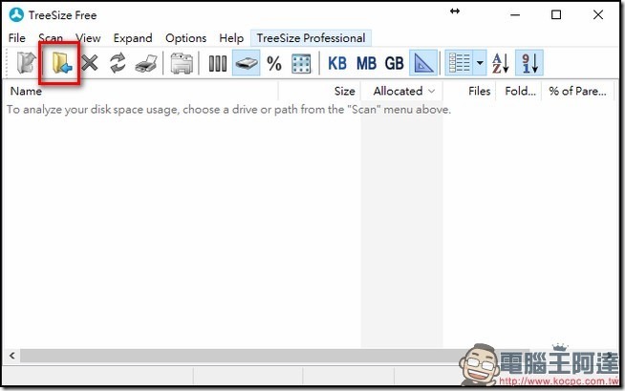Sort by the Files column header
The image size is (625, 391).
479,91
